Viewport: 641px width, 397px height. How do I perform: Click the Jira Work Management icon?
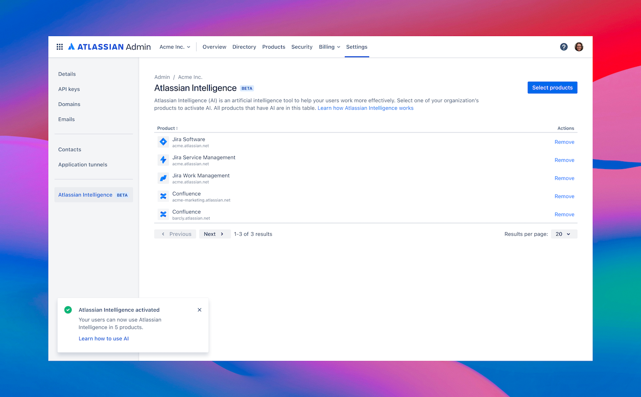(x=163, y=178)
